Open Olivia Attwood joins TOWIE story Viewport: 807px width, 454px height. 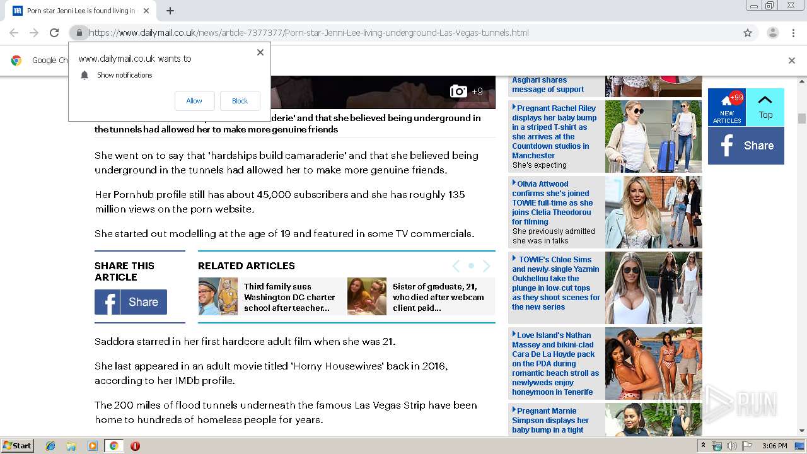553,203
